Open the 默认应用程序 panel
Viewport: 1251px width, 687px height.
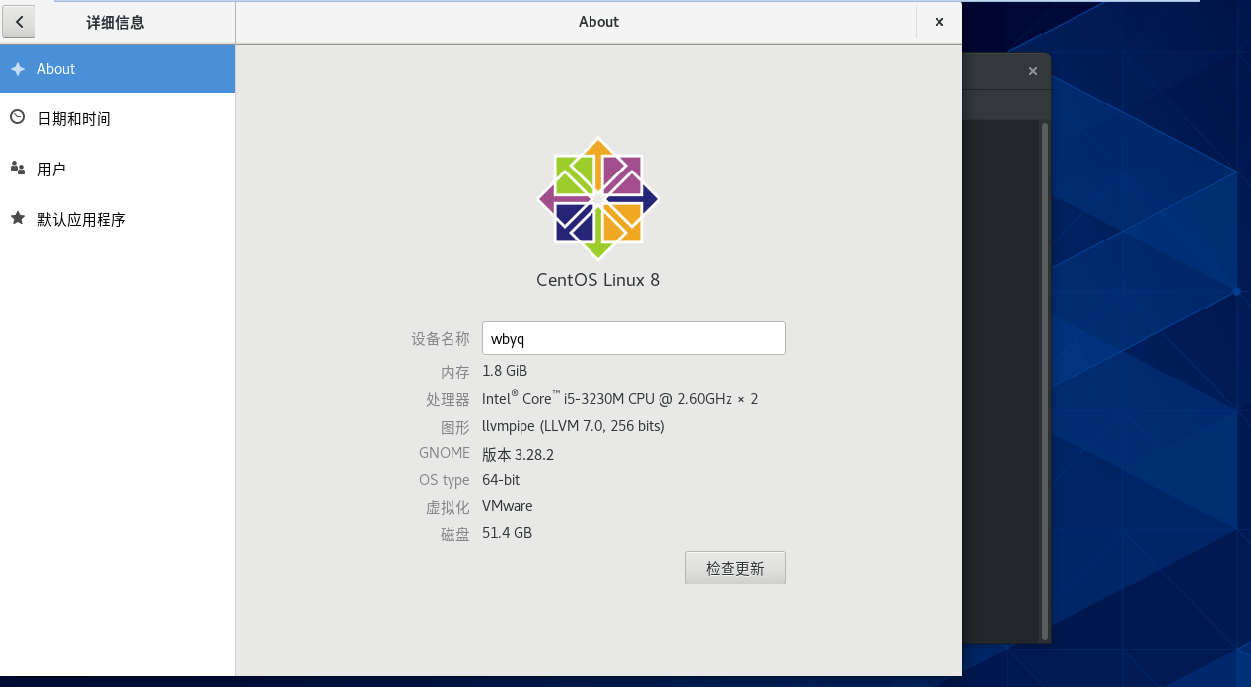click(x=117, y=219)
